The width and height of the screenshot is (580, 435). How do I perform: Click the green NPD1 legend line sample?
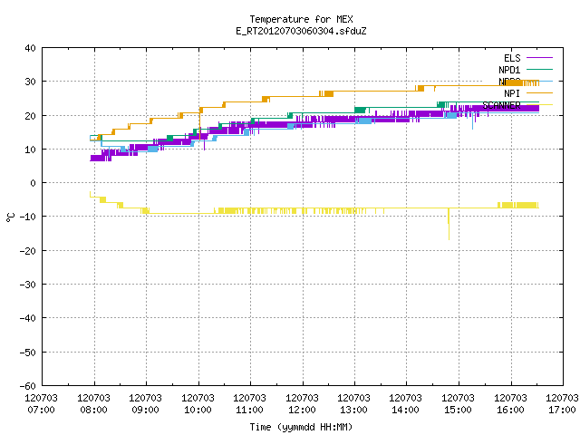tap(539, 69)
